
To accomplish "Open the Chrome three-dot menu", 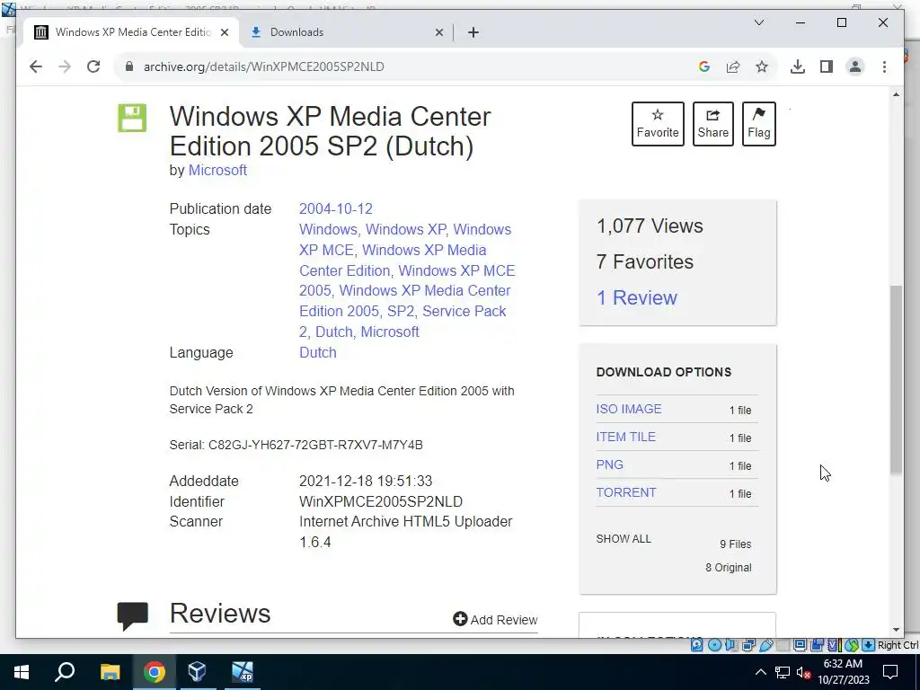I will coord(884,66).
